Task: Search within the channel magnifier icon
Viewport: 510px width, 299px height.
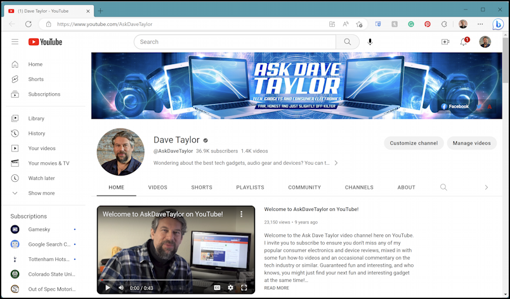Action: (x=443, y=188)
